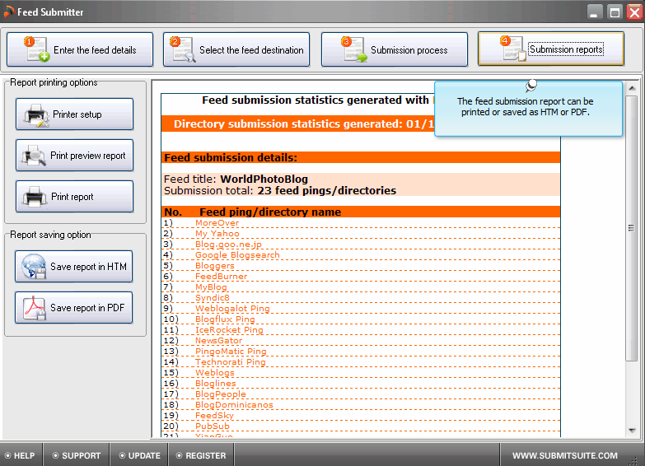The image size is (645, 466).
Task: Click the pushpin icon on the tooltip balloon
Action: tap(531, 86)
